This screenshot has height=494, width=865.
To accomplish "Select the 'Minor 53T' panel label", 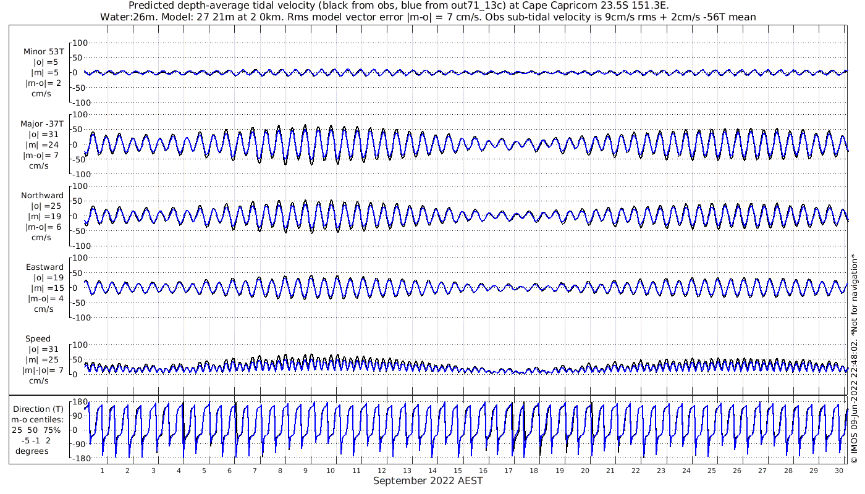I will pos(43,52).
